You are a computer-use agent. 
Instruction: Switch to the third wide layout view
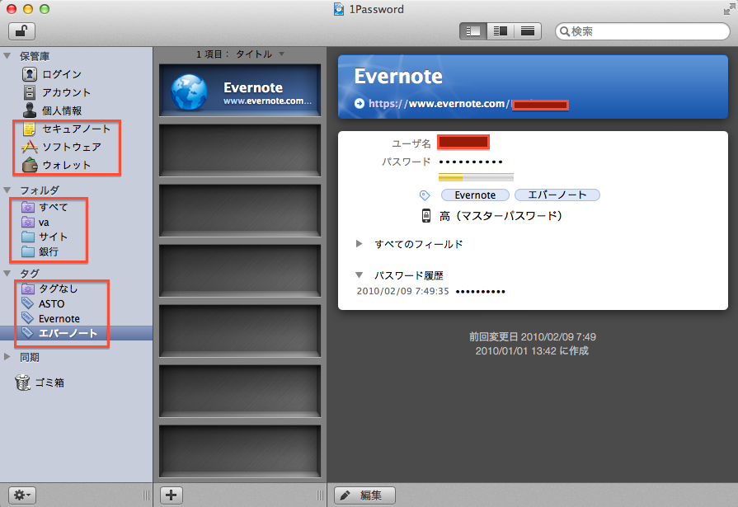tap(528, 31)
